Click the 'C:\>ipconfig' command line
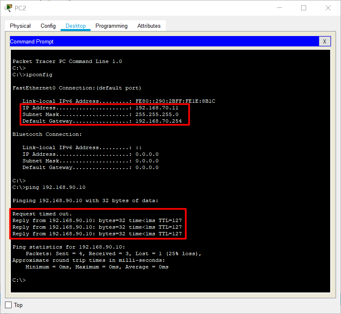This screenshot has height=314, width=341. tap(32, 75)
